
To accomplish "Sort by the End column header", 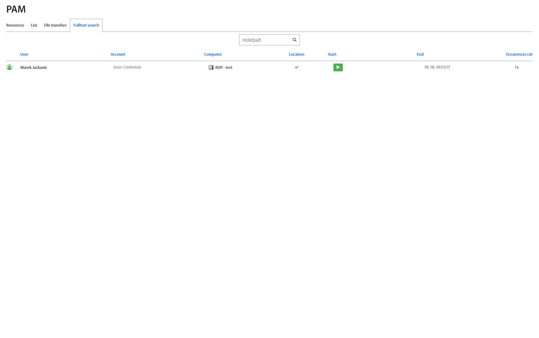I will coord(420,54).
